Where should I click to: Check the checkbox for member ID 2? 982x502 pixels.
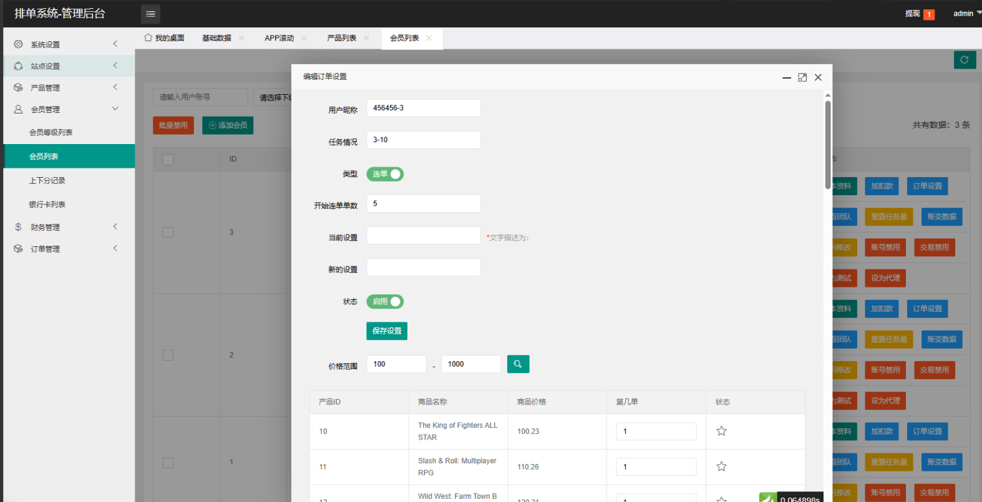tap(168, 355)
